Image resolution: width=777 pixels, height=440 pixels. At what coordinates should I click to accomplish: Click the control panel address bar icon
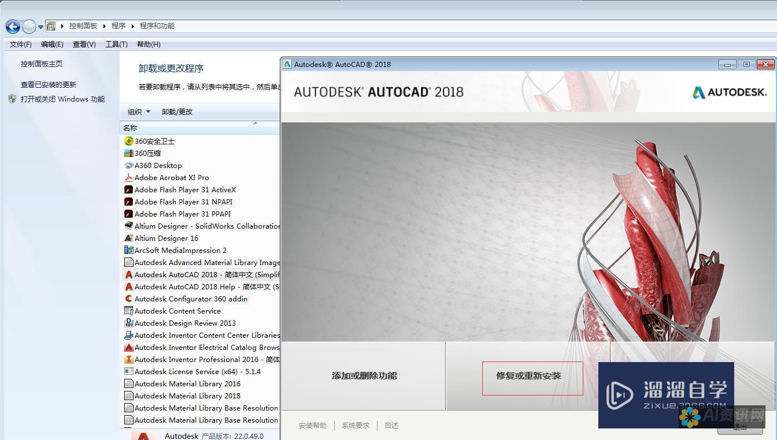coord(51,26)
